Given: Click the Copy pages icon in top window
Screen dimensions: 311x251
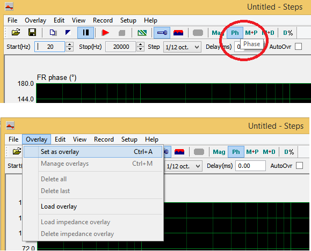Looking at the screenshot, I should click(53, 33).
